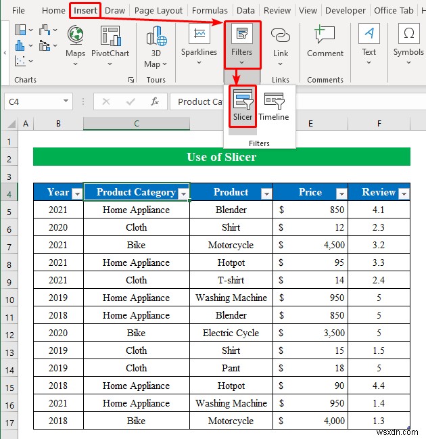The height and width of the screenshot is (439, 426).
Task: Insert a Slicer
Action: point(243,106)
